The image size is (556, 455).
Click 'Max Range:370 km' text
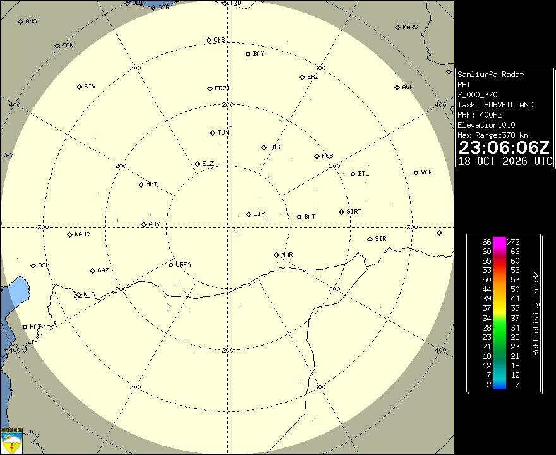click(493, 135)
